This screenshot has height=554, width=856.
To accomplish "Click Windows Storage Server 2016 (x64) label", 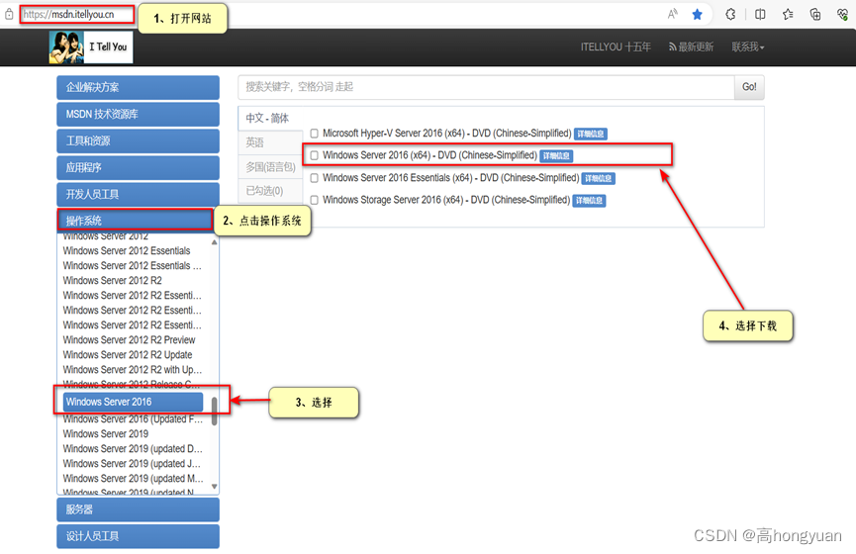I will click(446, 200).
